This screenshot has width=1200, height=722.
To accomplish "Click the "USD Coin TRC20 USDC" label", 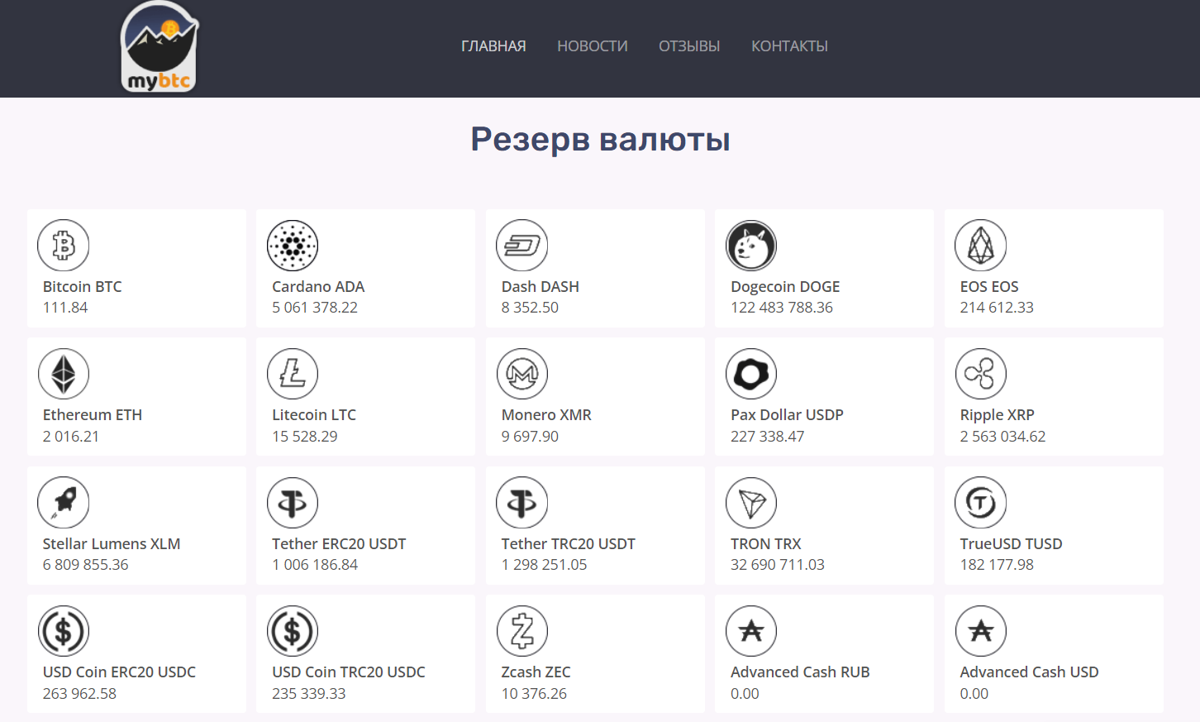I will [349, 672].
